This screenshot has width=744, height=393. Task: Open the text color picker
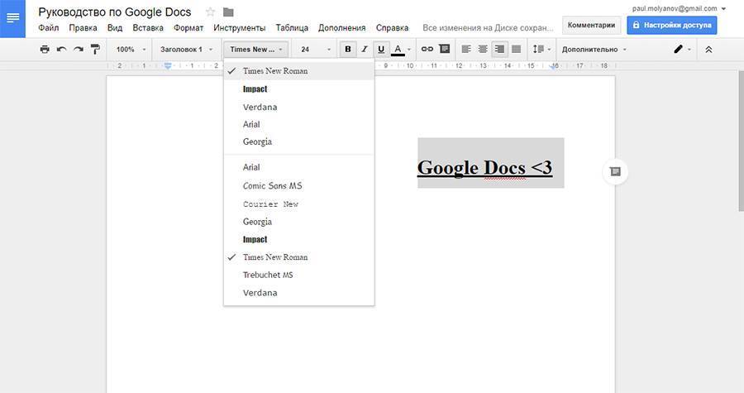(x=401, y=49)
